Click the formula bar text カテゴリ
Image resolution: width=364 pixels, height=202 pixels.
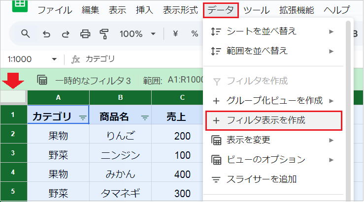[x=100, y=59]
